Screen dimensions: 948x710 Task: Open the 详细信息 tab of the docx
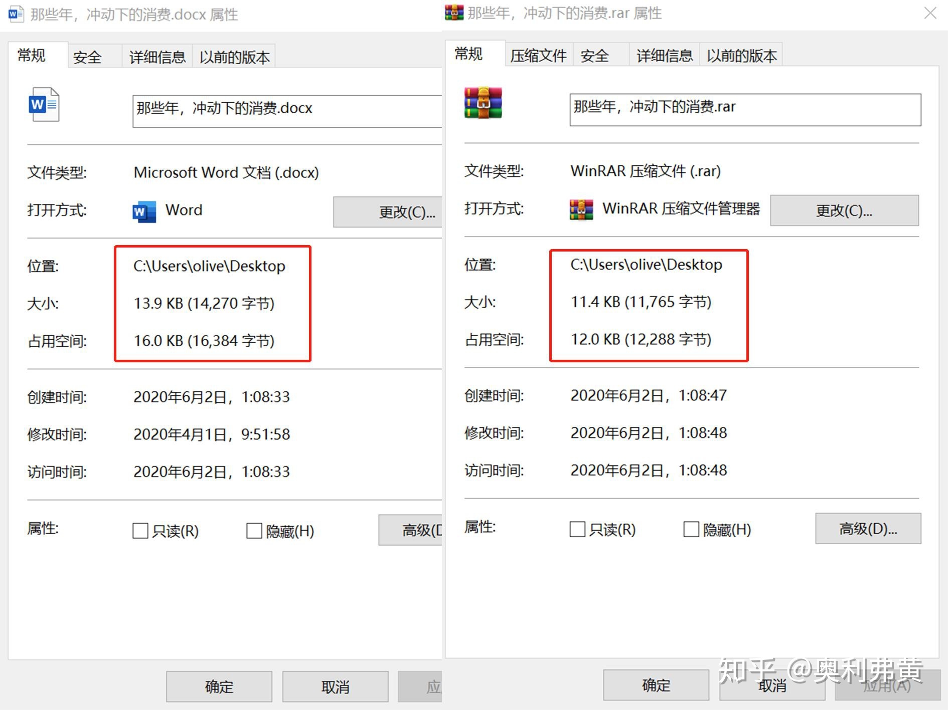(x=157, y=57)
